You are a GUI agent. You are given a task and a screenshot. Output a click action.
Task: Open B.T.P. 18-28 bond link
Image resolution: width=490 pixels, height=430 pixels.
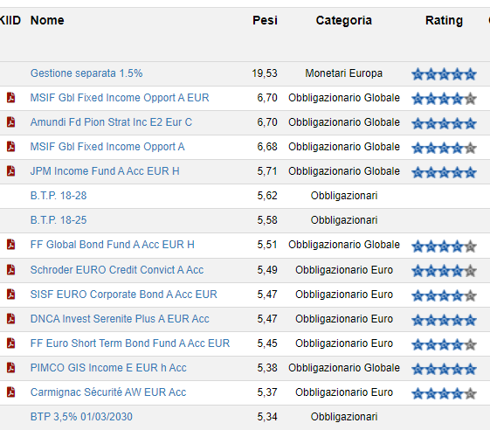pos(59,196)
